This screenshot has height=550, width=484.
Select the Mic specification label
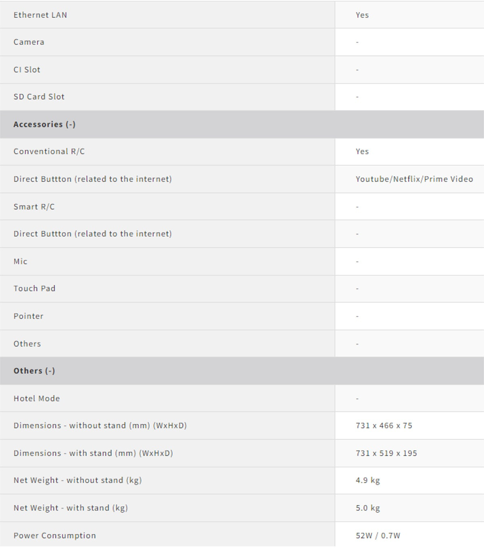point(21,262)
